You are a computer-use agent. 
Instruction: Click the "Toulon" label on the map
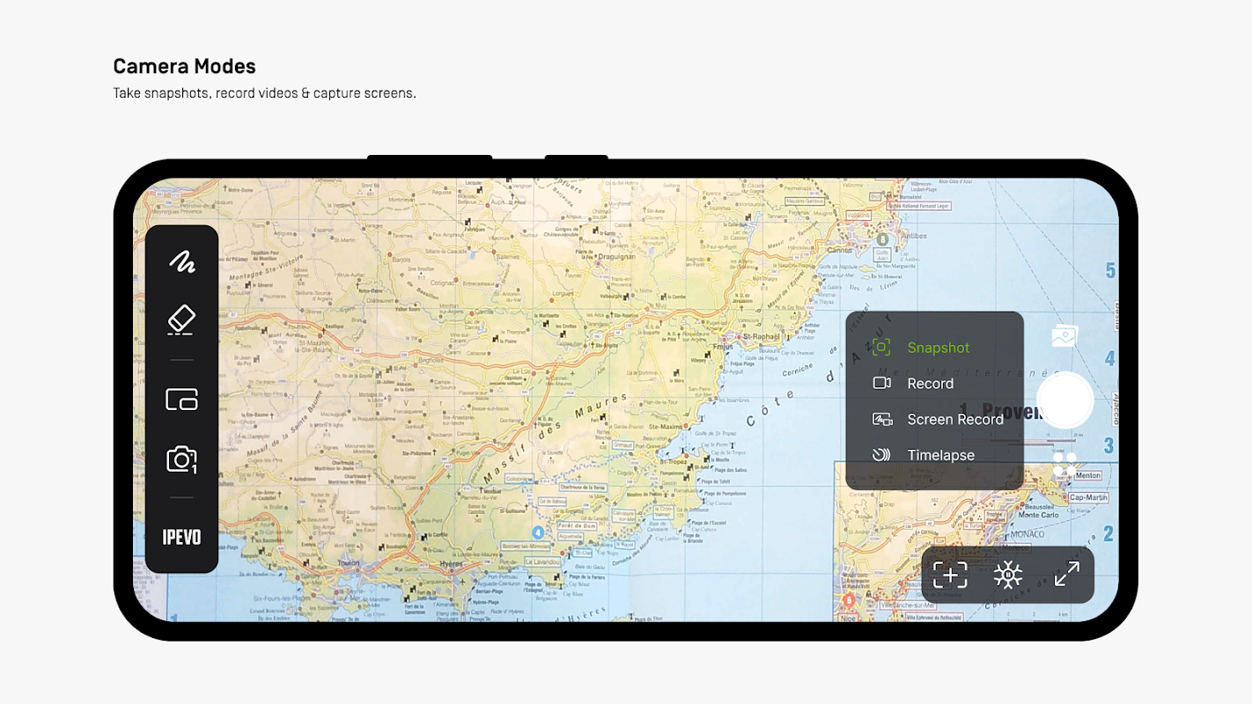(x=350, y=563)
